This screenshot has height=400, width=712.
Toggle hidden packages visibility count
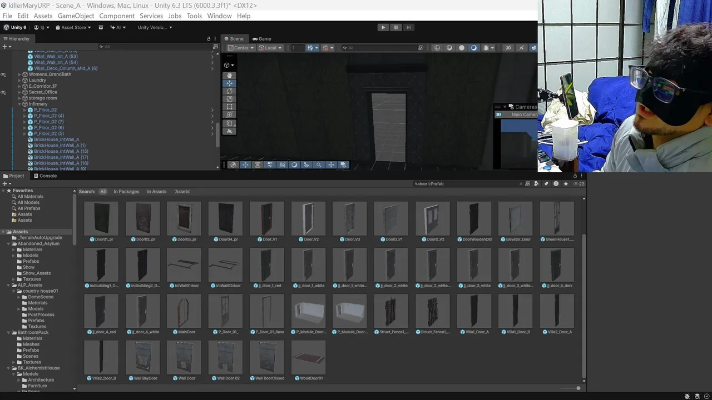[x=580, y=183]
